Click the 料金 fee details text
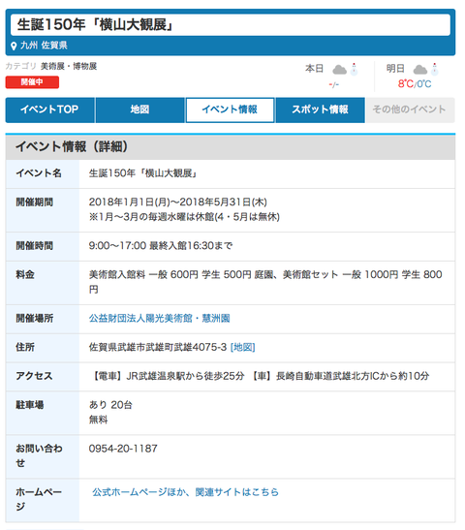465x530 pixels. click(x=265, y=282)
